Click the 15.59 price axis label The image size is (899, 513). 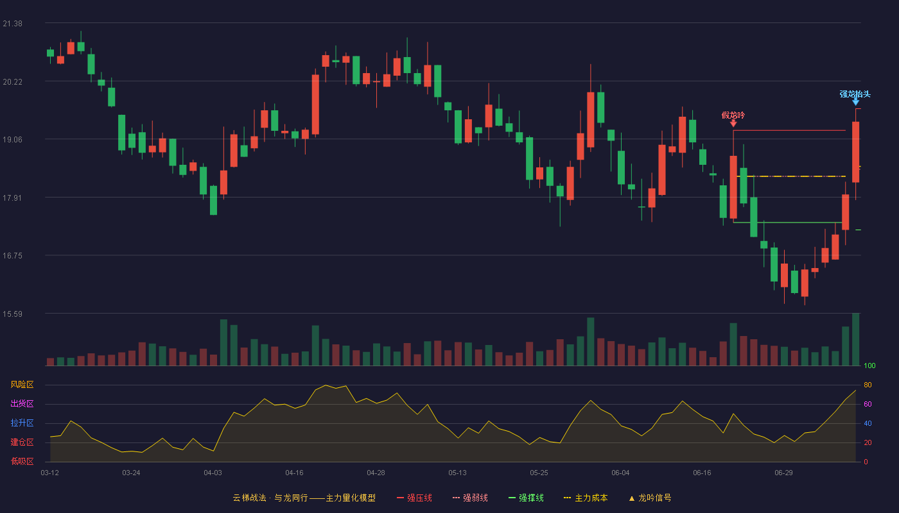[x=12, y=314]
